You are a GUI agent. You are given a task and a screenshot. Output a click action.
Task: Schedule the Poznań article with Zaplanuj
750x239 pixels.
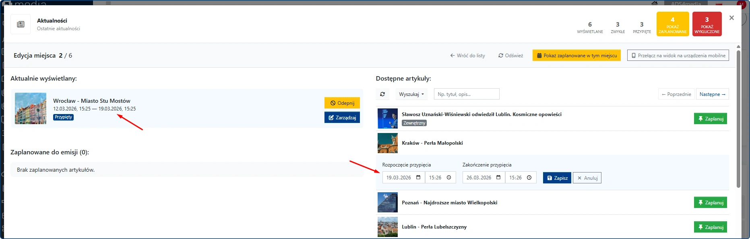click(710, 203)
